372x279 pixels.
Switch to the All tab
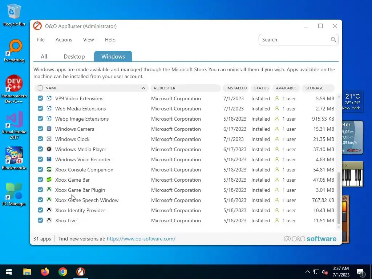click(44, 56)
